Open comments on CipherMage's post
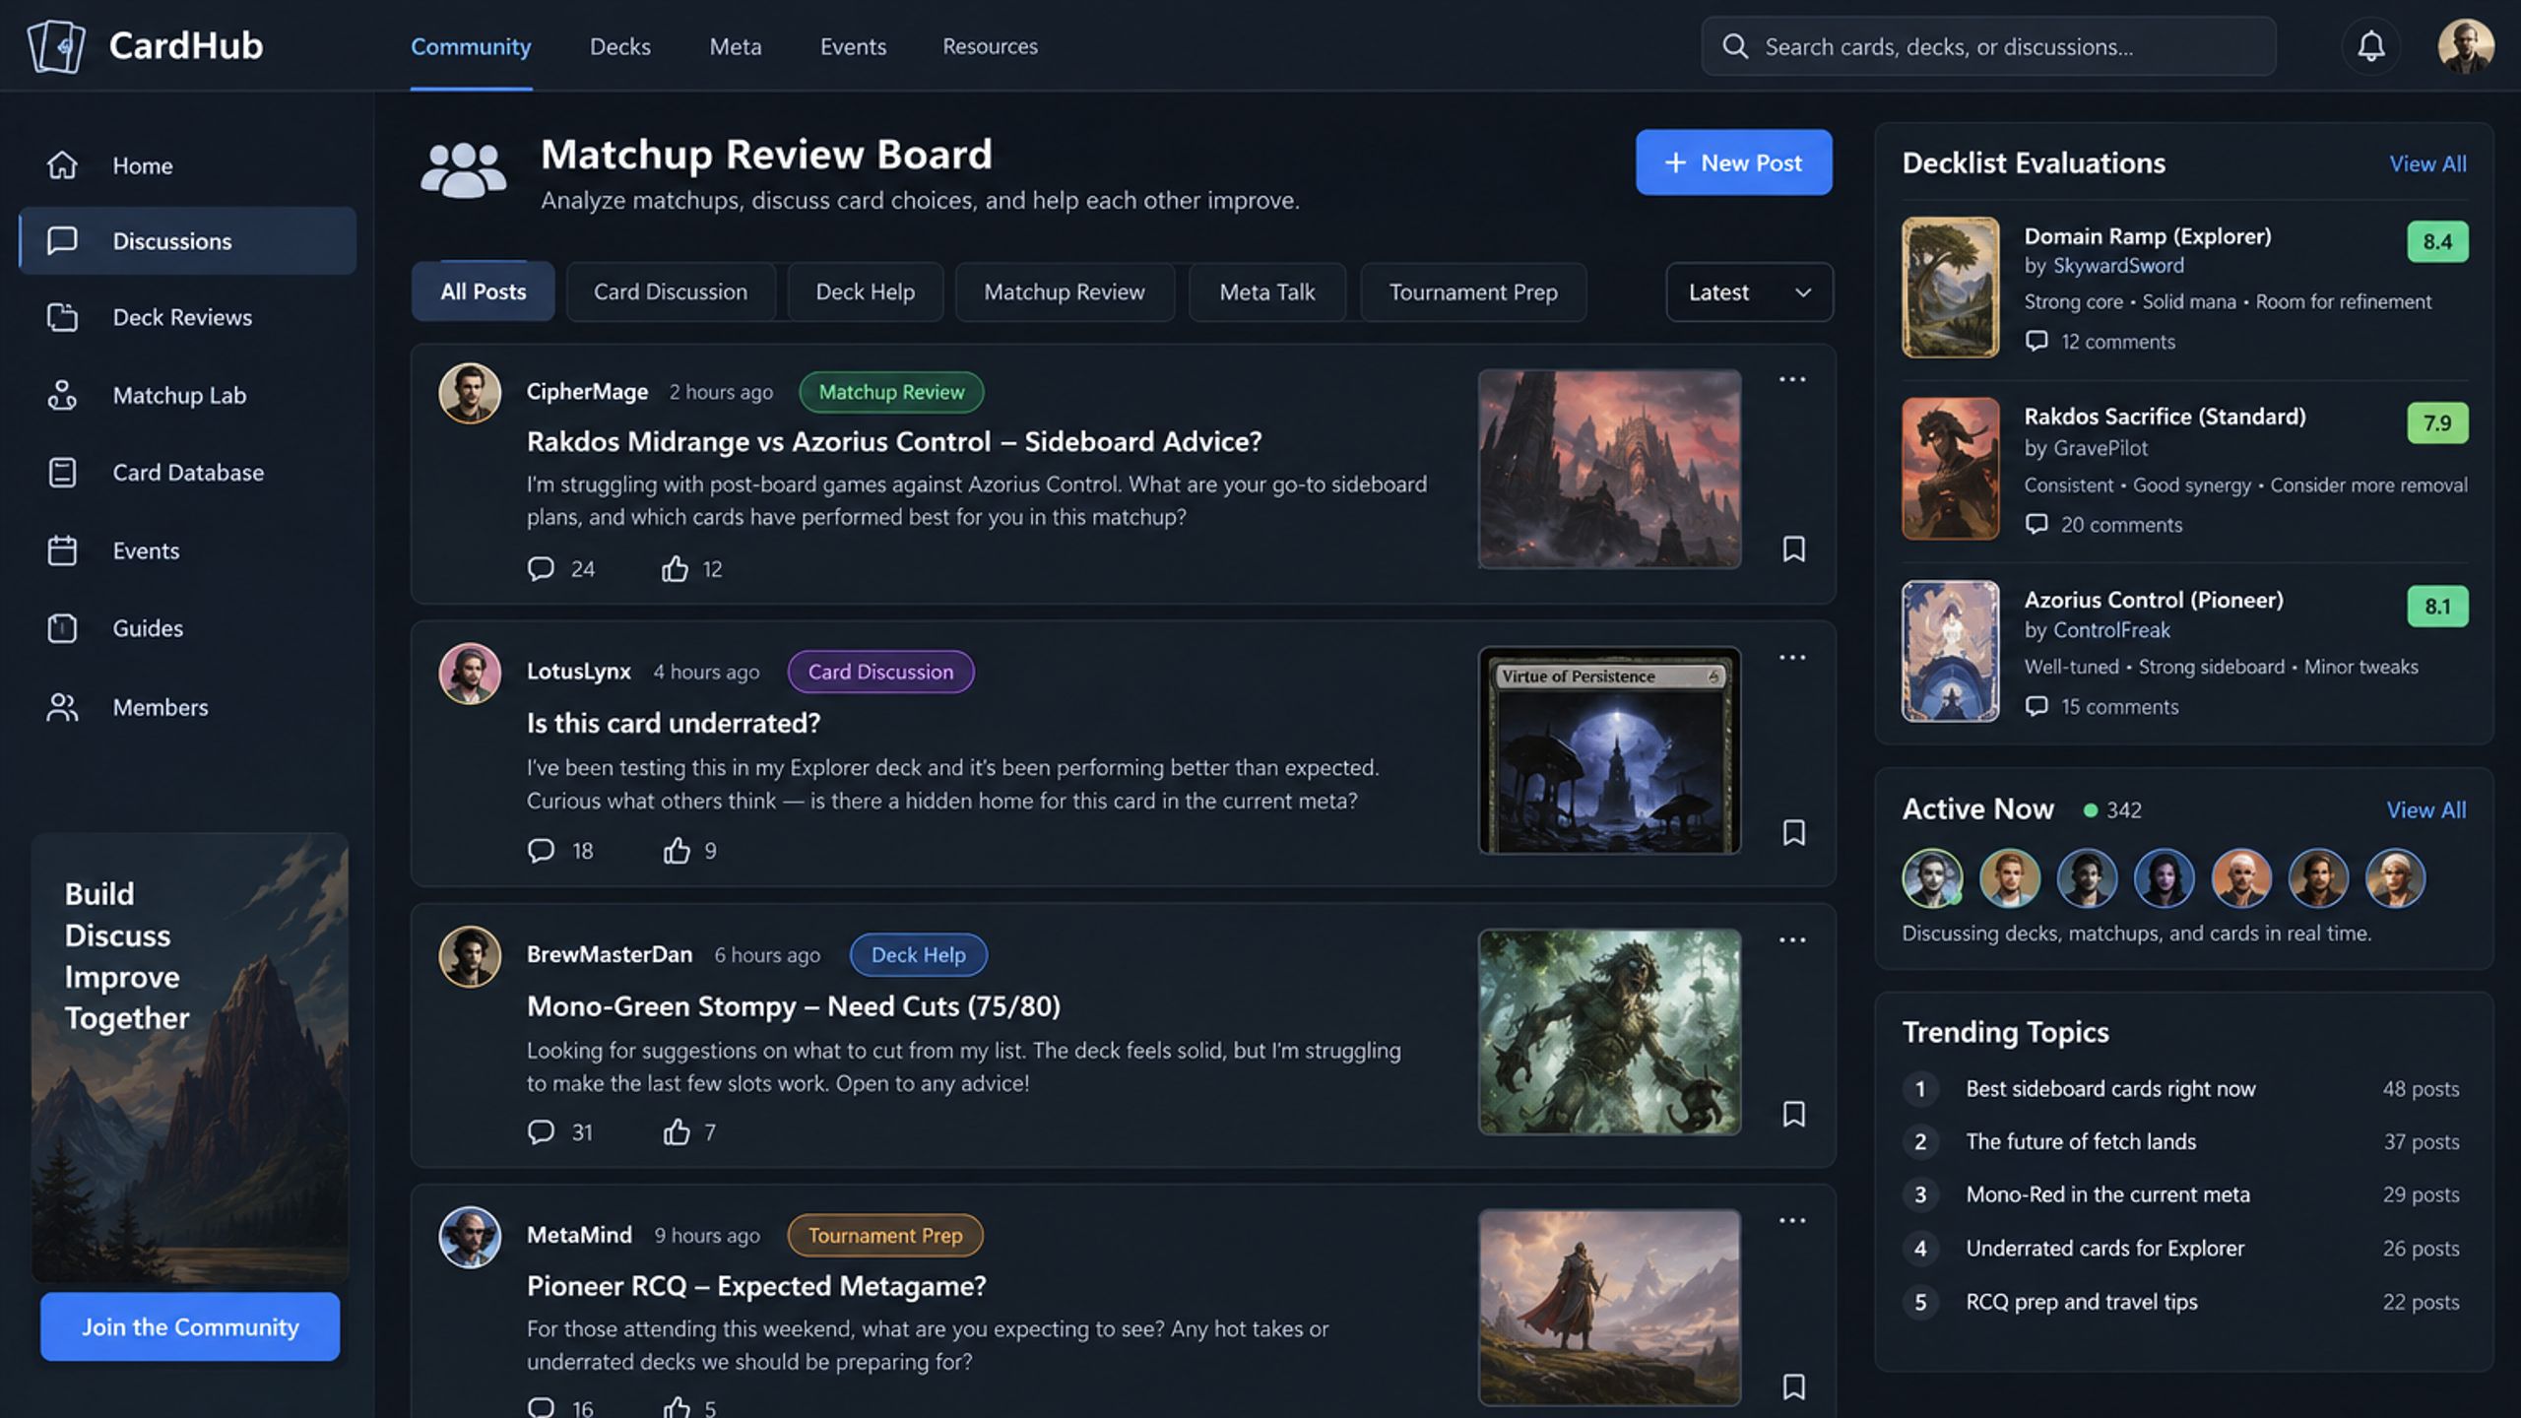The image size is (2521, 1418). pos(541,568)
